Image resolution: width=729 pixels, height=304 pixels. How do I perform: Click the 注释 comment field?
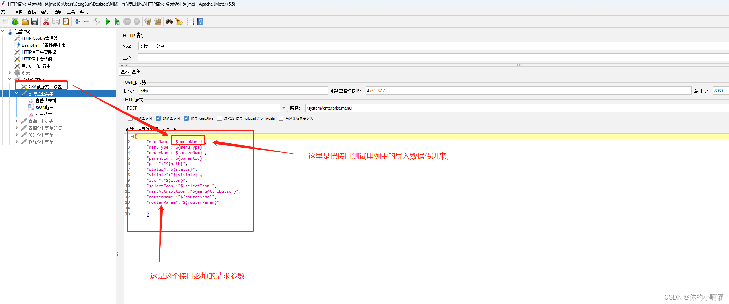433,58
